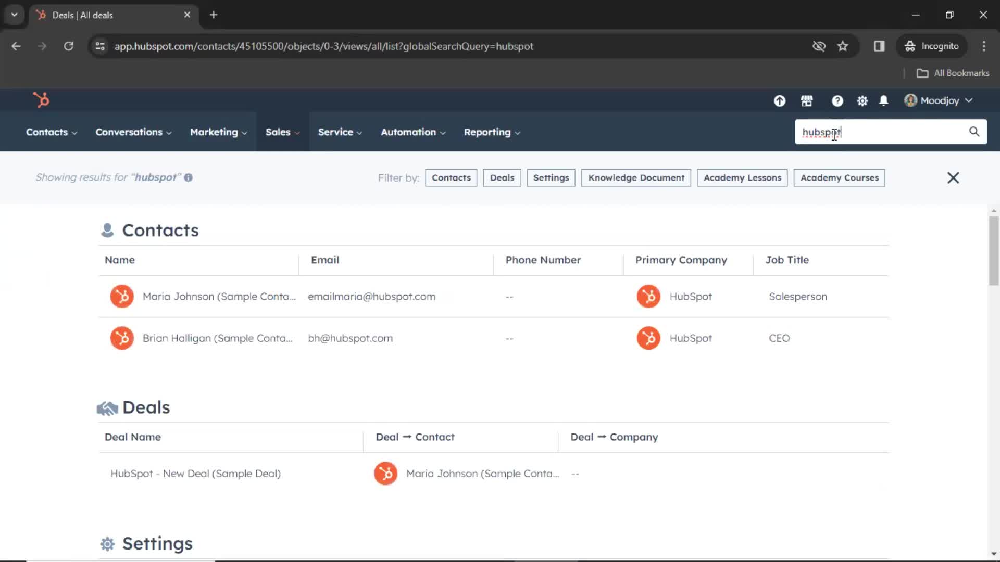1000x562 pixels.
Task: Click HubSpot company logo in Maria's row
Action: 648,297
